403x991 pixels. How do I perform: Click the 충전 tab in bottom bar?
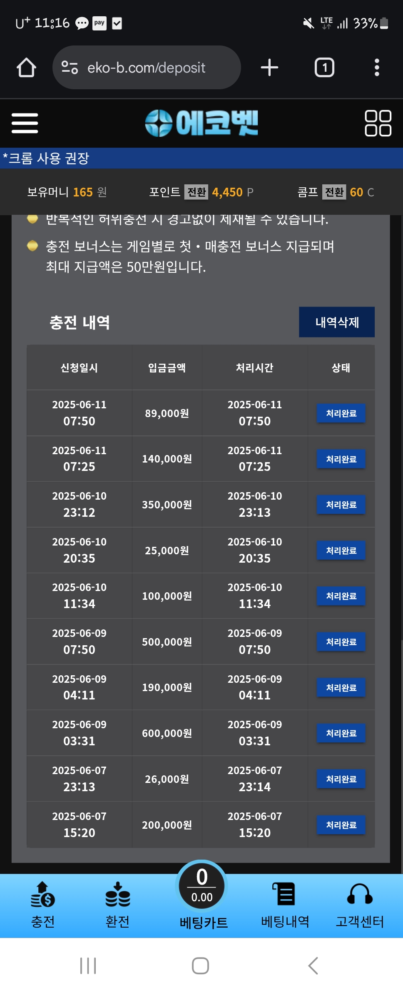[43, 905]
